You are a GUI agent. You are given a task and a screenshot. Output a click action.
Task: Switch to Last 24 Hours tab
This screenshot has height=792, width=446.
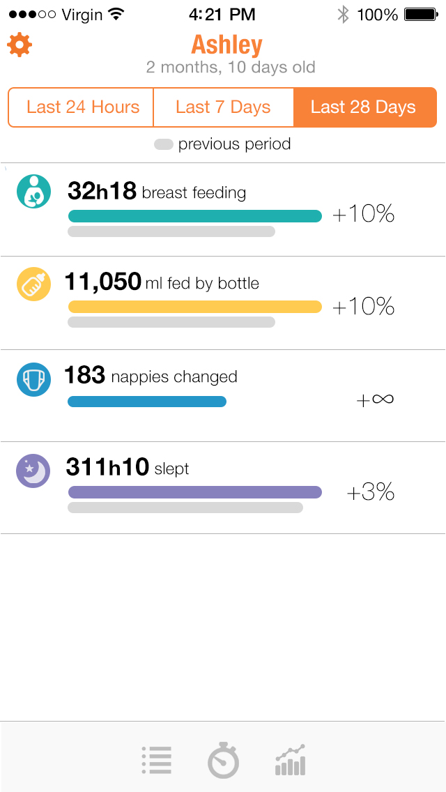pos(82,107)
